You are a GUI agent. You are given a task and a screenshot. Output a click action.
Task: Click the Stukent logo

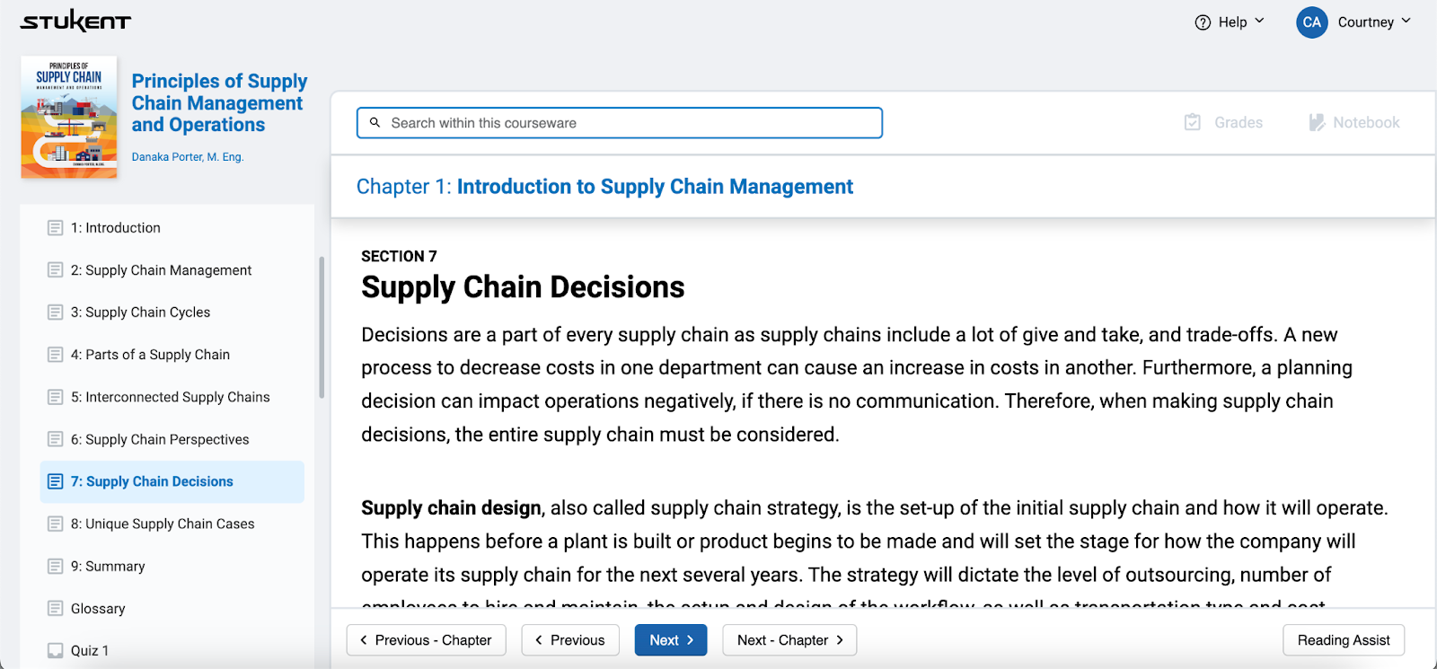click(x=75, y=22)
